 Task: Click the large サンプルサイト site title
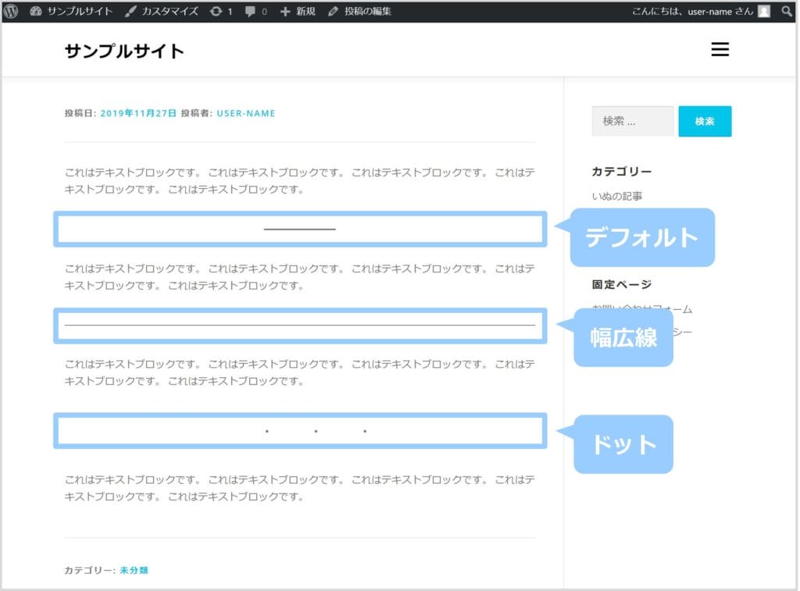point(124,52)
